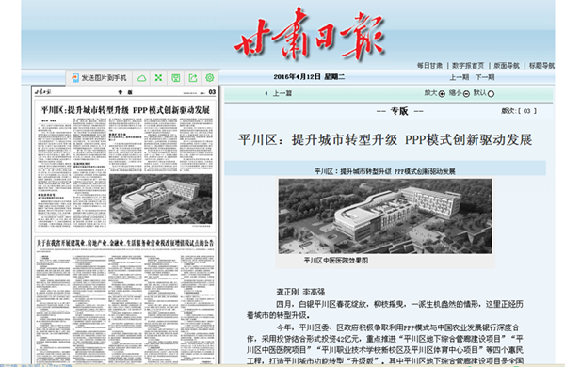Click the green share export icon
565x367 pixels.
[x=193, y=78]
